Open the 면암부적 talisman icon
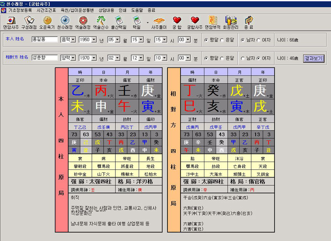 pyautogui.click(x=213, y=22)
